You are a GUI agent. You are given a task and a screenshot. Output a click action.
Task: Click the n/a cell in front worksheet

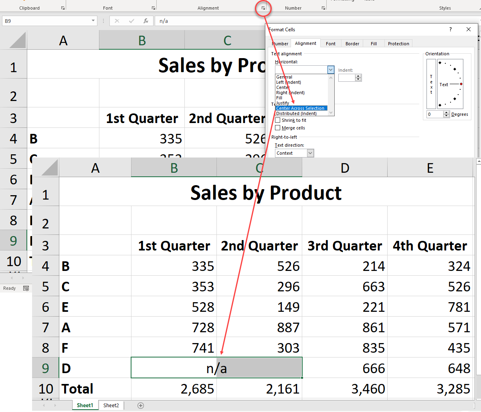pyautogui.click(x=216, y=368)
